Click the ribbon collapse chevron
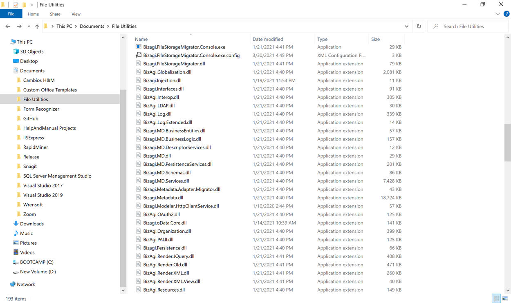This screenshot has height=303, width=511. (498, 13)
